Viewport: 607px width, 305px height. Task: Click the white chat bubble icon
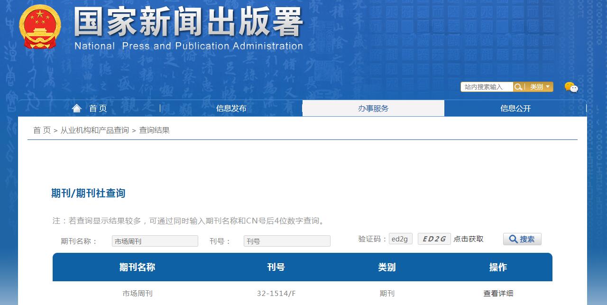click(575, 89)
